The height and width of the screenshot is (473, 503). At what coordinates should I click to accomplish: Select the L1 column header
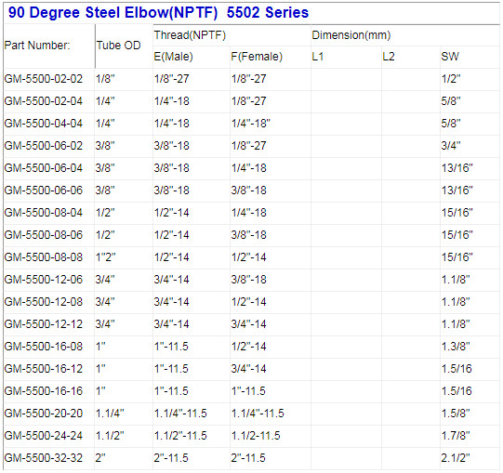pos(318,57)
